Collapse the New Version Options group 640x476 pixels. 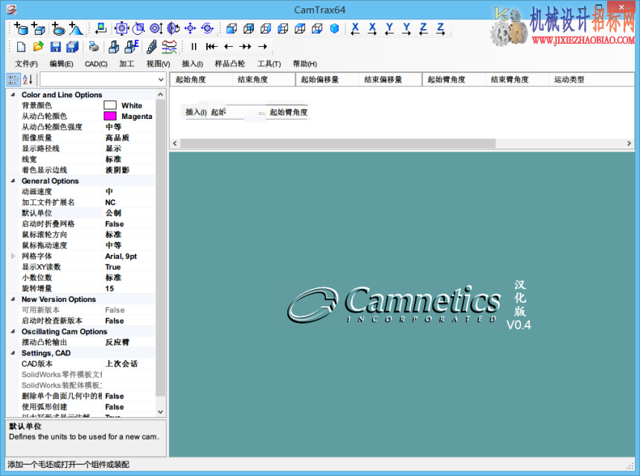coord(13,299)
